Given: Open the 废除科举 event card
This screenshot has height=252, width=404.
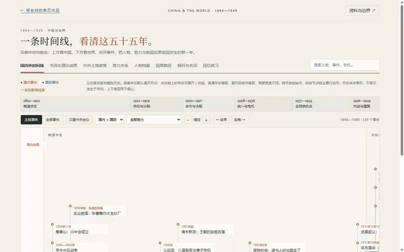Looking at the screenshot, I should point(278,247).
